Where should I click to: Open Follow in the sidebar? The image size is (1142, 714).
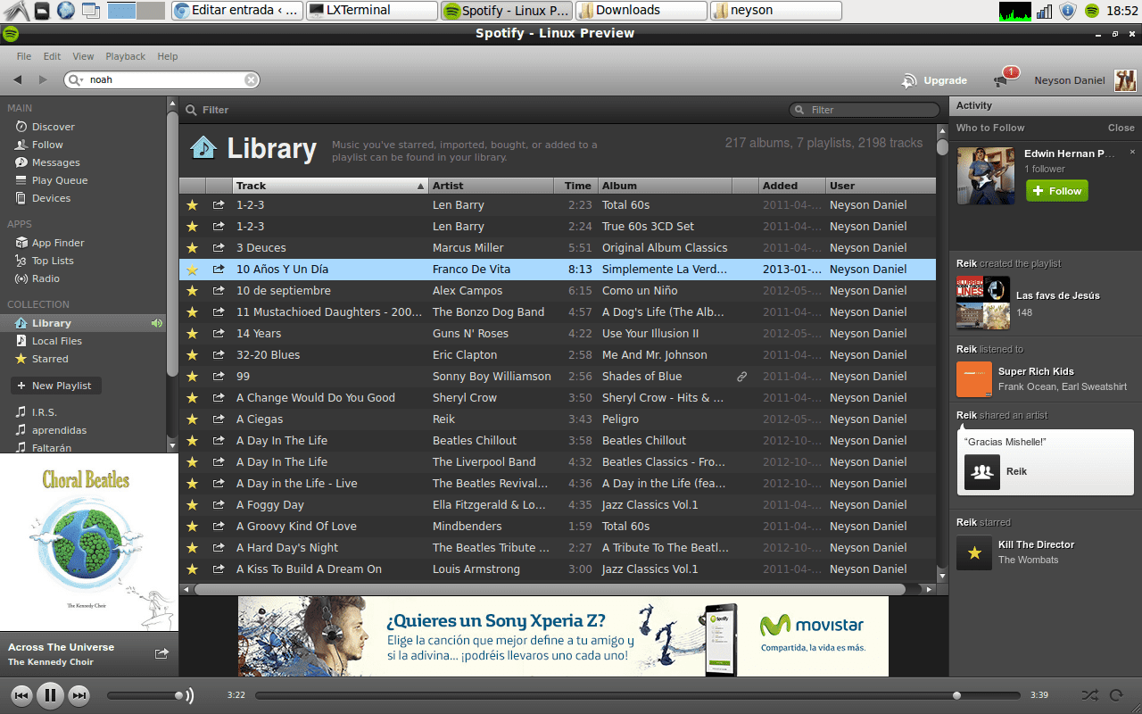(x=47, y=145)
